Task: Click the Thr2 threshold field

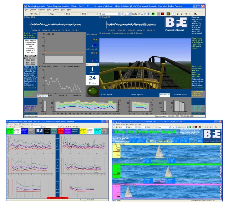Action: point(92,14)
